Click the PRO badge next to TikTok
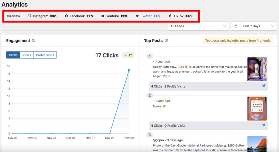This screenshot has width=279, height=152. (189, 16)
